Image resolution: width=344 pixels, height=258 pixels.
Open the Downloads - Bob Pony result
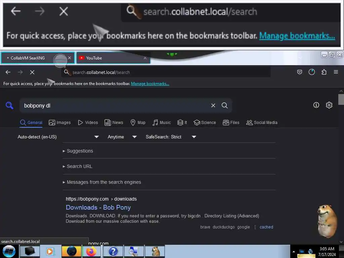[98, 207]
